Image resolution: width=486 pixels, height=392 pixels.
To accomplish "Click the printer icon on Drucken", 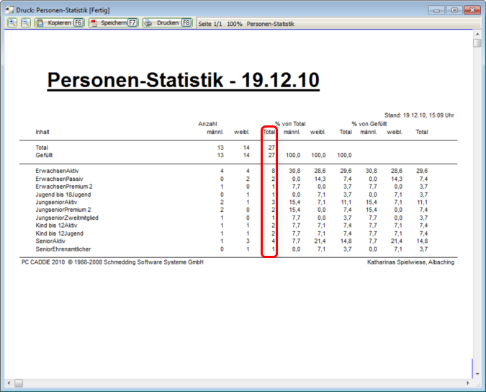I will [148, 23].
